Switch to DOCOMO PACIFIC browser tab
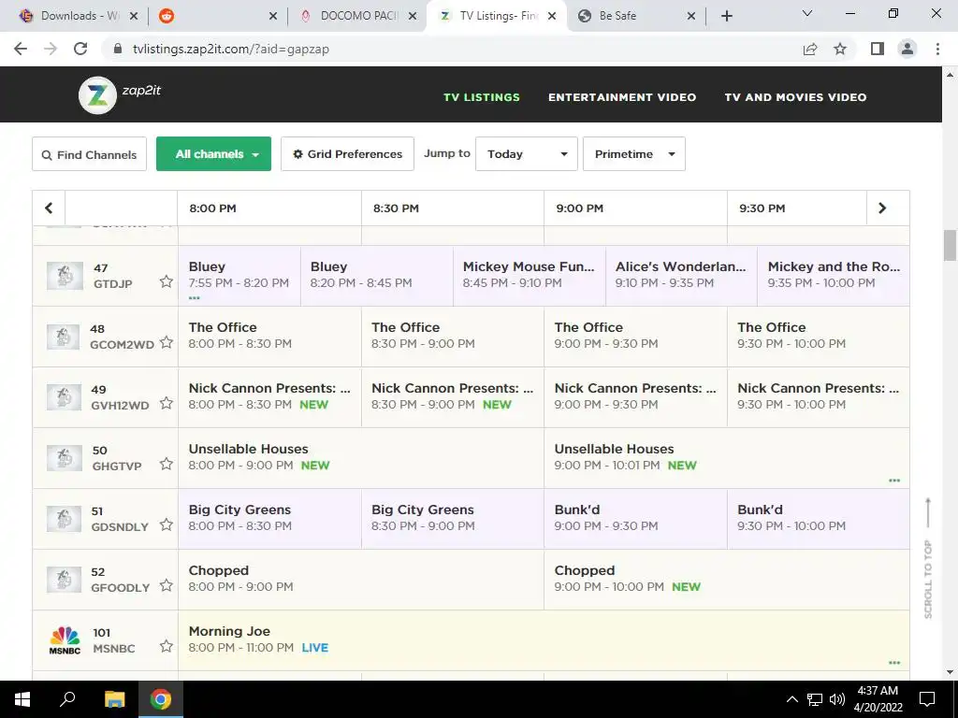 360,16
